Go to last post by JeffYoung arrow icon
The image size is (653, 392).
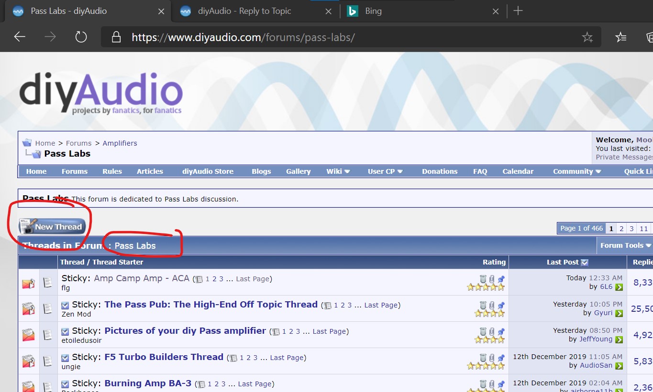point(619,339)
